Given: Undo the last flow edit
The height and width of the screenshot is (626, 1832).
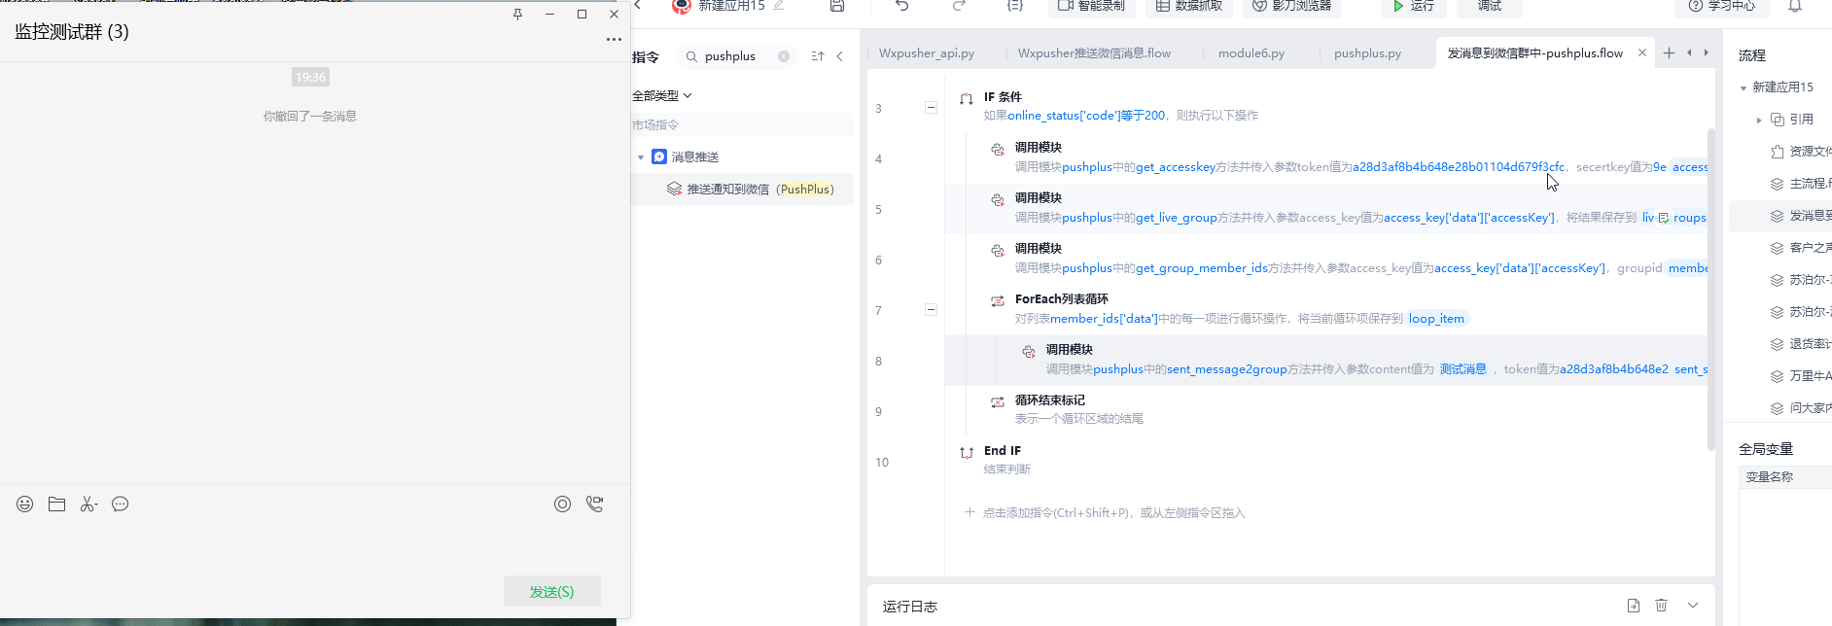Looking at the screenshot, I should pyautogui.click(x=902, y=6).
